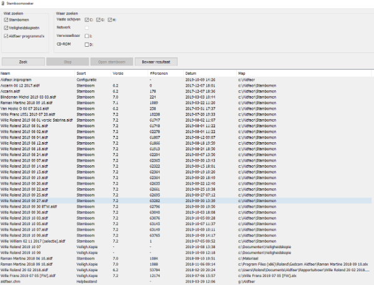374x285 pixels.
Task: Deselect the H: drive checkbox
Action: pos(110,20)
